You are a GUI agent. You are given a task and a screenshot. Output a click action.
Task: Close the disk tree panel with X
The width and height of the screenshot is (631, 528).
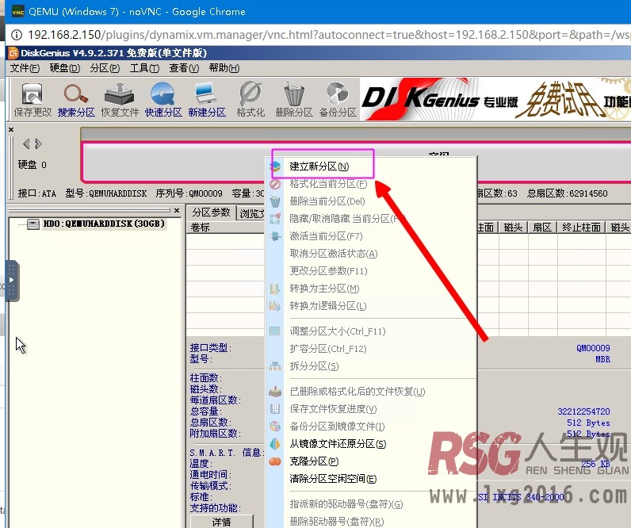pos(177,210)
